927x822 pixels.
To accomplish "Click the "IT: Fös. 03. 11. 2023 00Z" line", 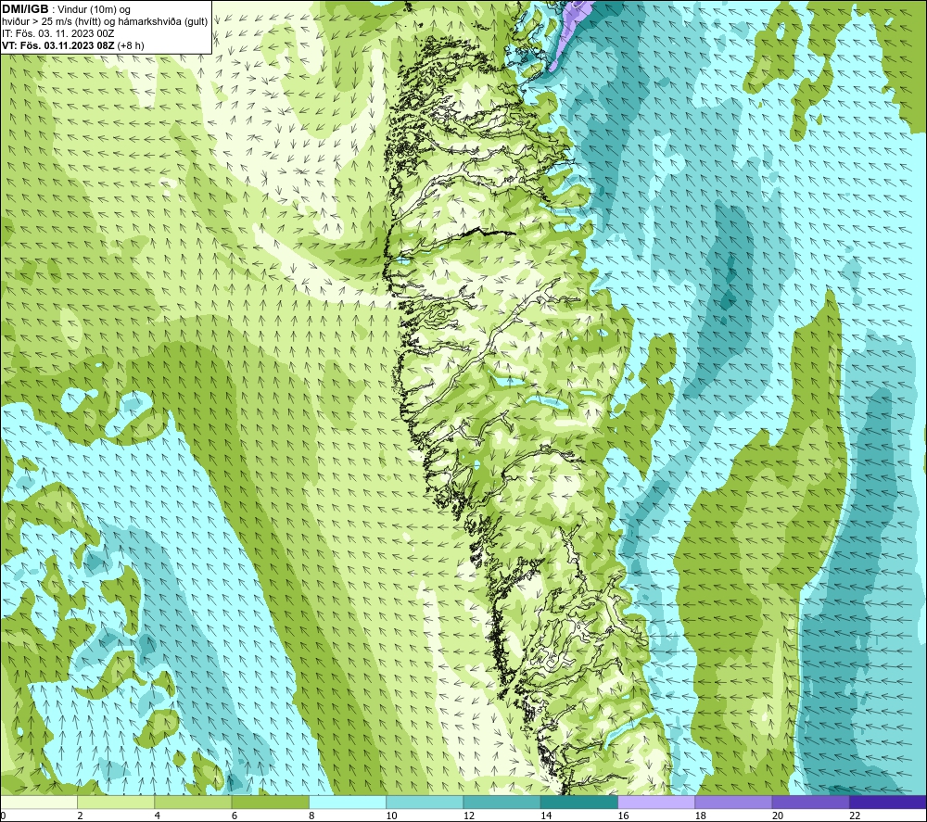I will [57, 33].
